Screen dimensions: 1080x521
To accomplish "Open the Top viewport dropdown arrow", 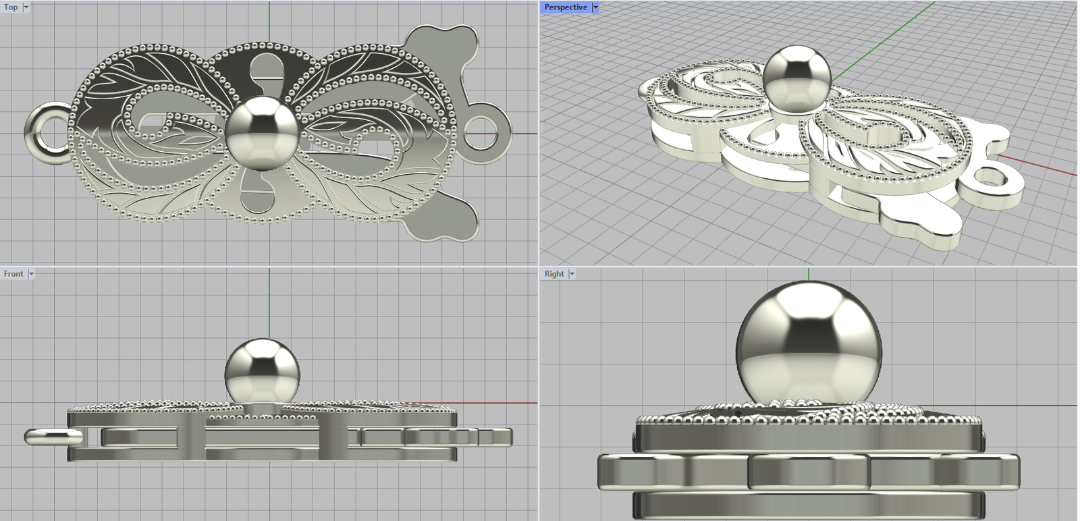I will (x=26, y=7).
